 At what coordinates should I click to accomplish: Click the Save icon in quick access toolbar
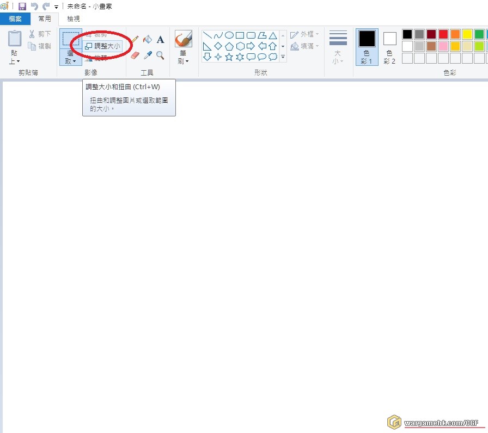pos(22,7)
